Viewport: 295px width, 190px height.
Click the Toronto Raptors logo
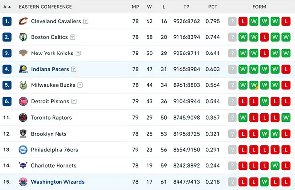click(x=23, y=118)
